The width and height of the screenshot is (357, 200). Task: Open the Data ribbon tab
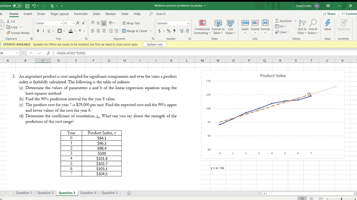(97, 14)
